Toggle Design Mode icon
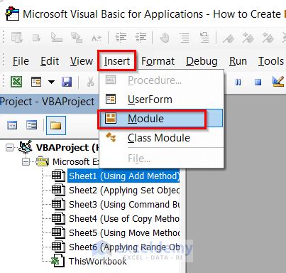Viewport: 286px width, 273px height. point(278,82)
